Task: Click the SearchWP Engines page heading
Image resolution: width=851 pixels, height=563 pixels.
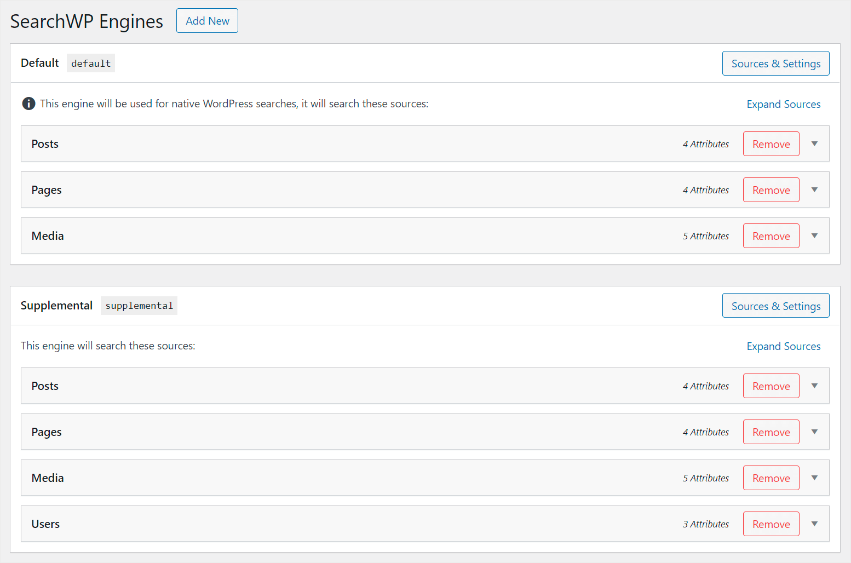Action: [87, 21]
